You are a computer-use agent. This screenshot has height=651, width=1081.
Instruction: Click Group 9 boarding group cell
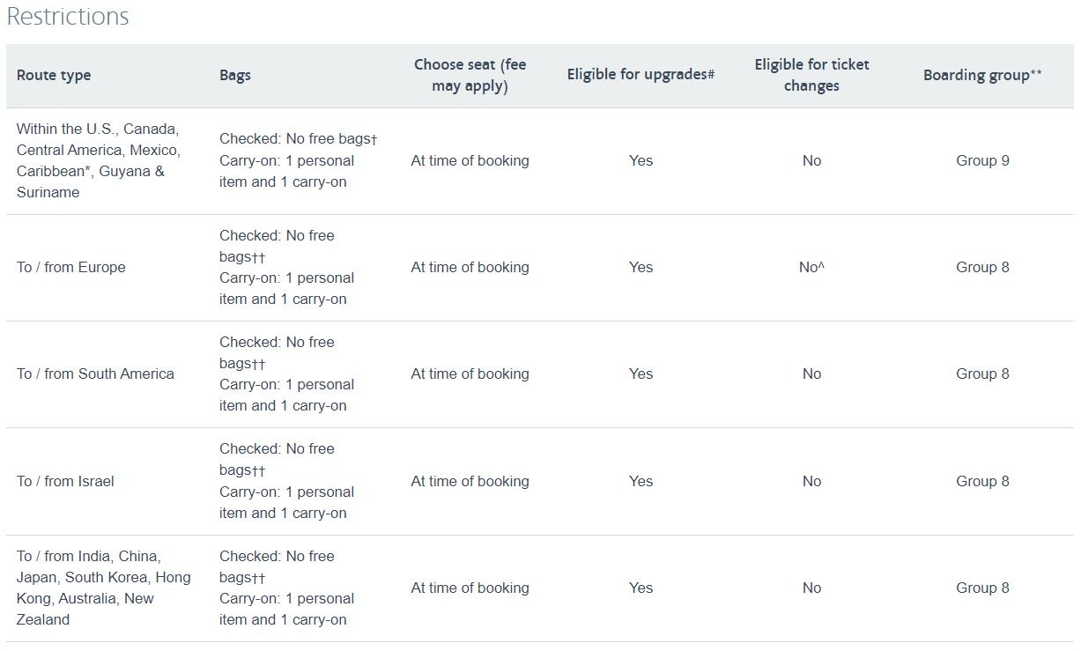[x=982, y=161]
